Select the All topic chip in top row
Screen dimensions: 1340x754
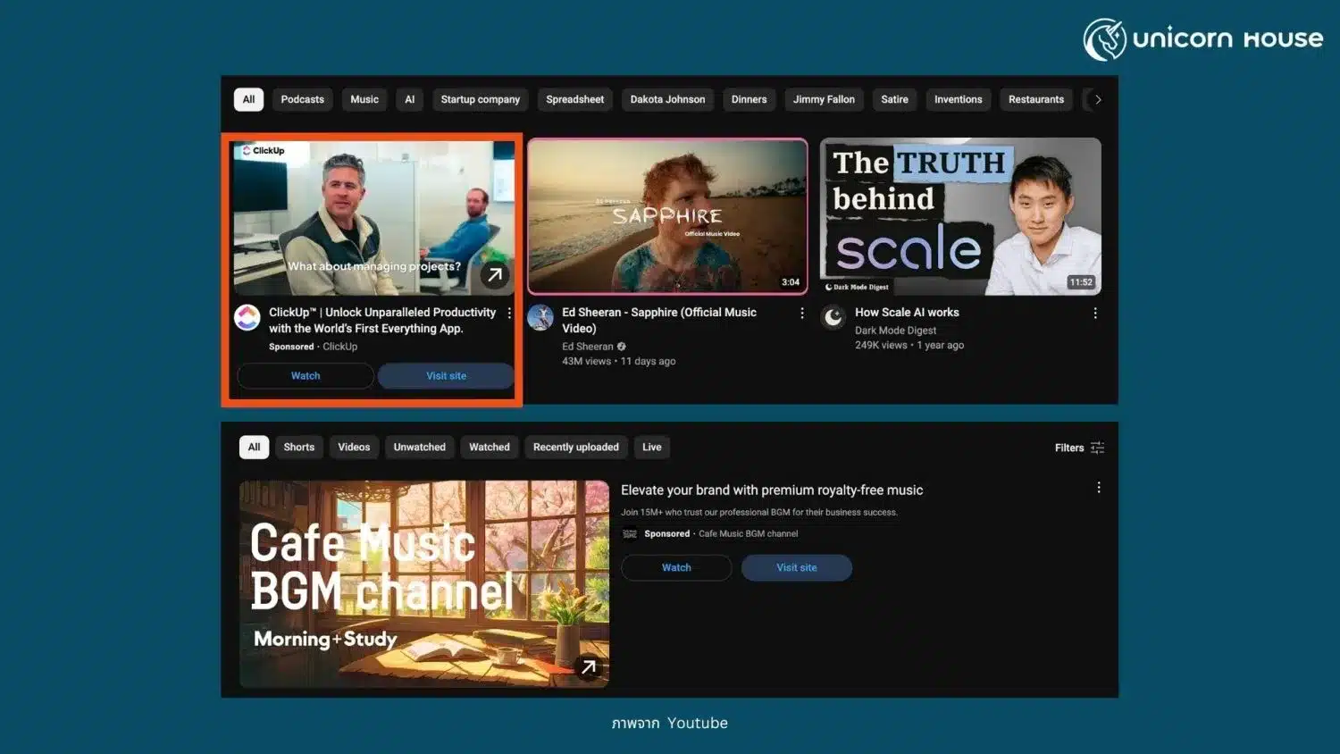tap(248, 99)
